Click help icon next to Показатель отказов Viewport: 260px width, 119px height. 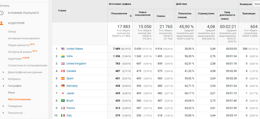point(189,17)
